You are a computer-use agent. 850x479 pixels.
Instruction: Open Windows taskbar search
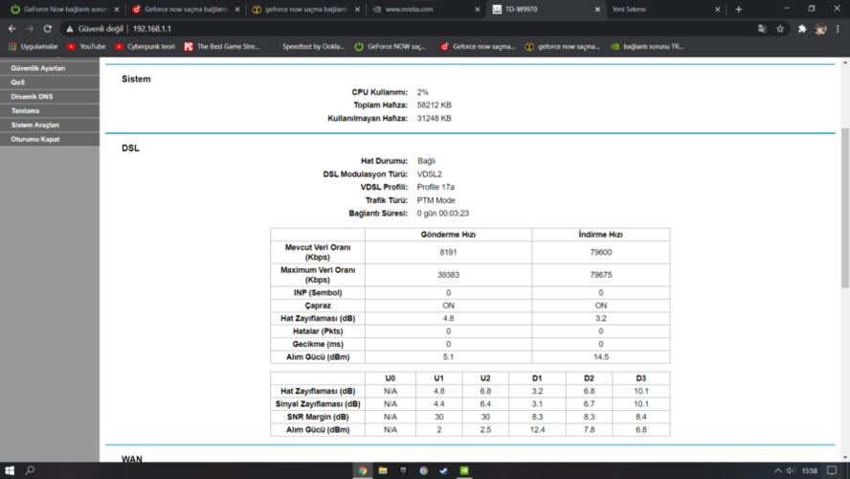click(30, 470)
